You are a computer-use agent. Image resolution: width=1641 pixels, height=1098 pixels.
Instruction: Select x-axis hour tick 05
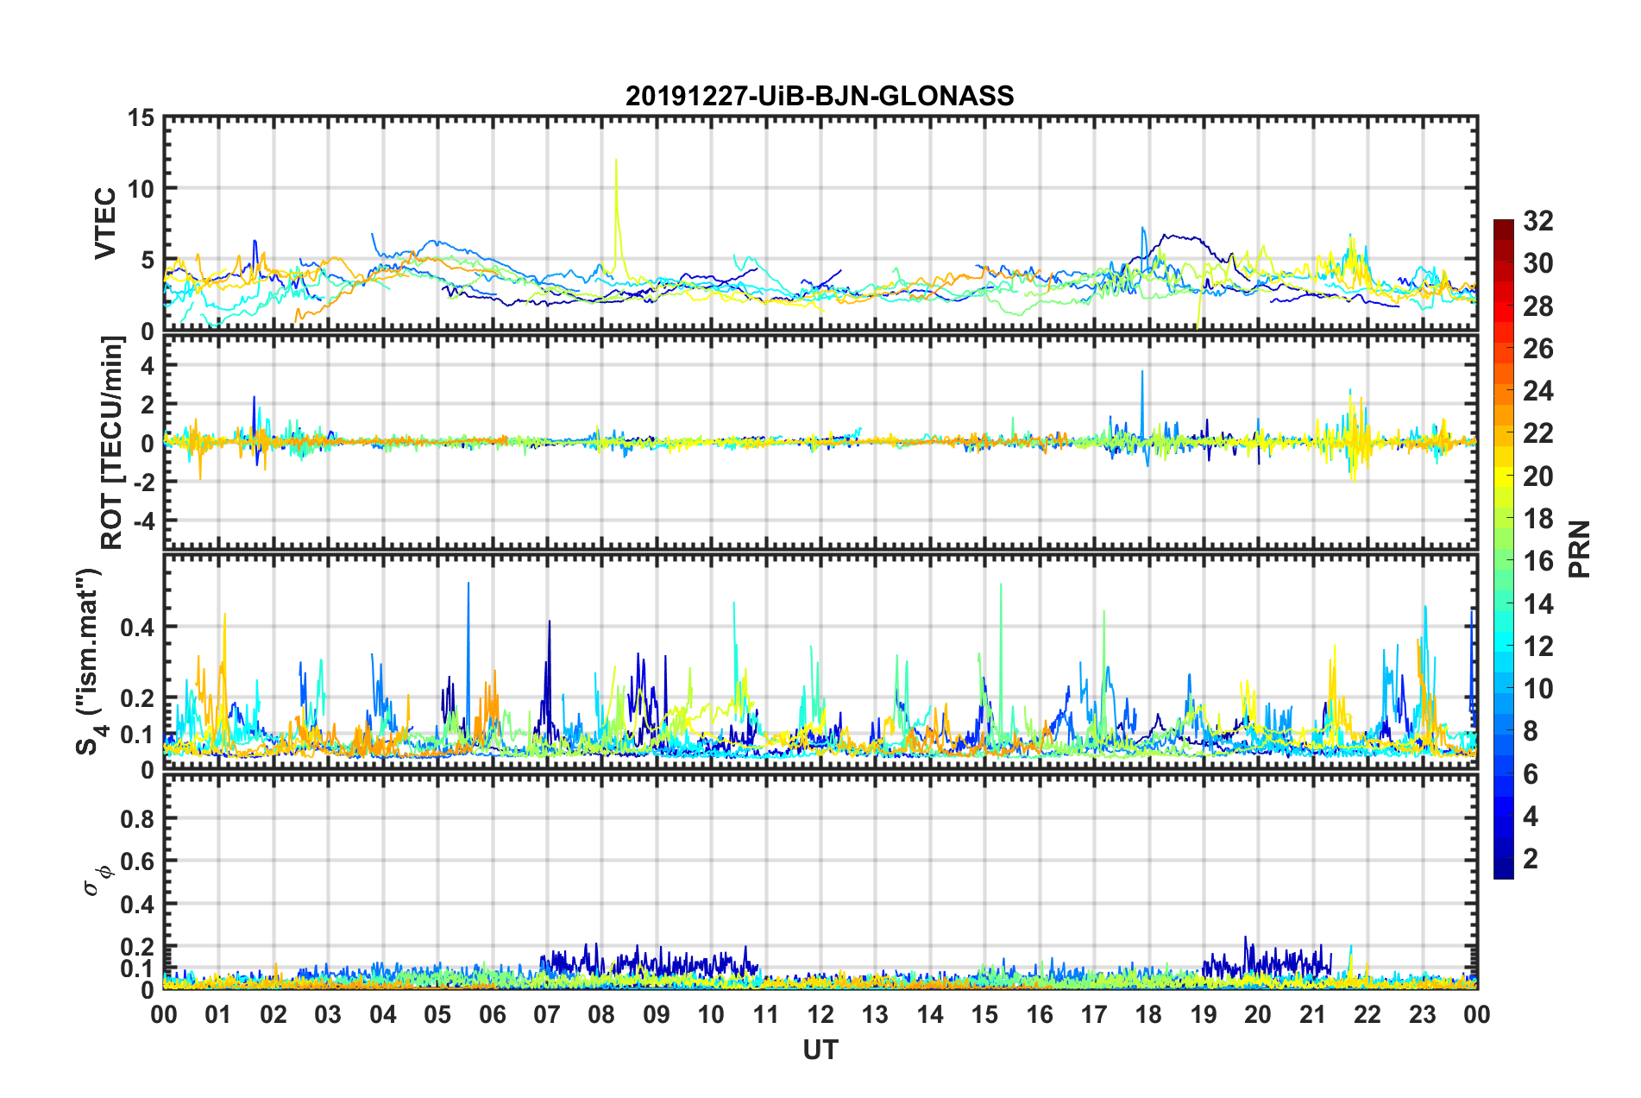pos(437,1014)
